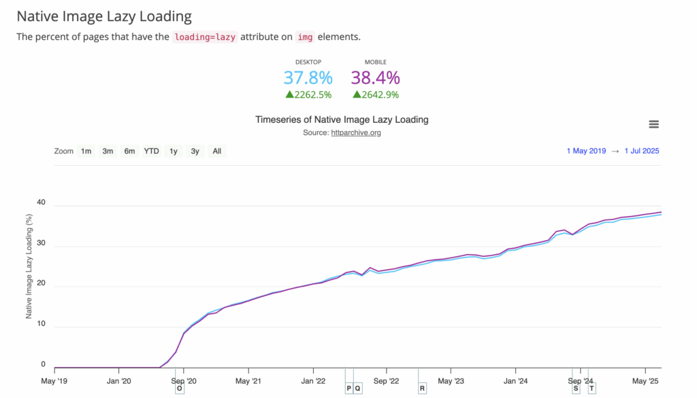Image resolution: width=697 pixels, height=398 pixels.
Task: Open the chart context menu hamburger icon
Action: tap(653, 124)
